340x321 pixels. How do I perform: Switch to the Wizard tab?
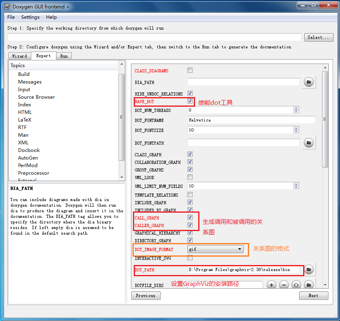(20, 56)
